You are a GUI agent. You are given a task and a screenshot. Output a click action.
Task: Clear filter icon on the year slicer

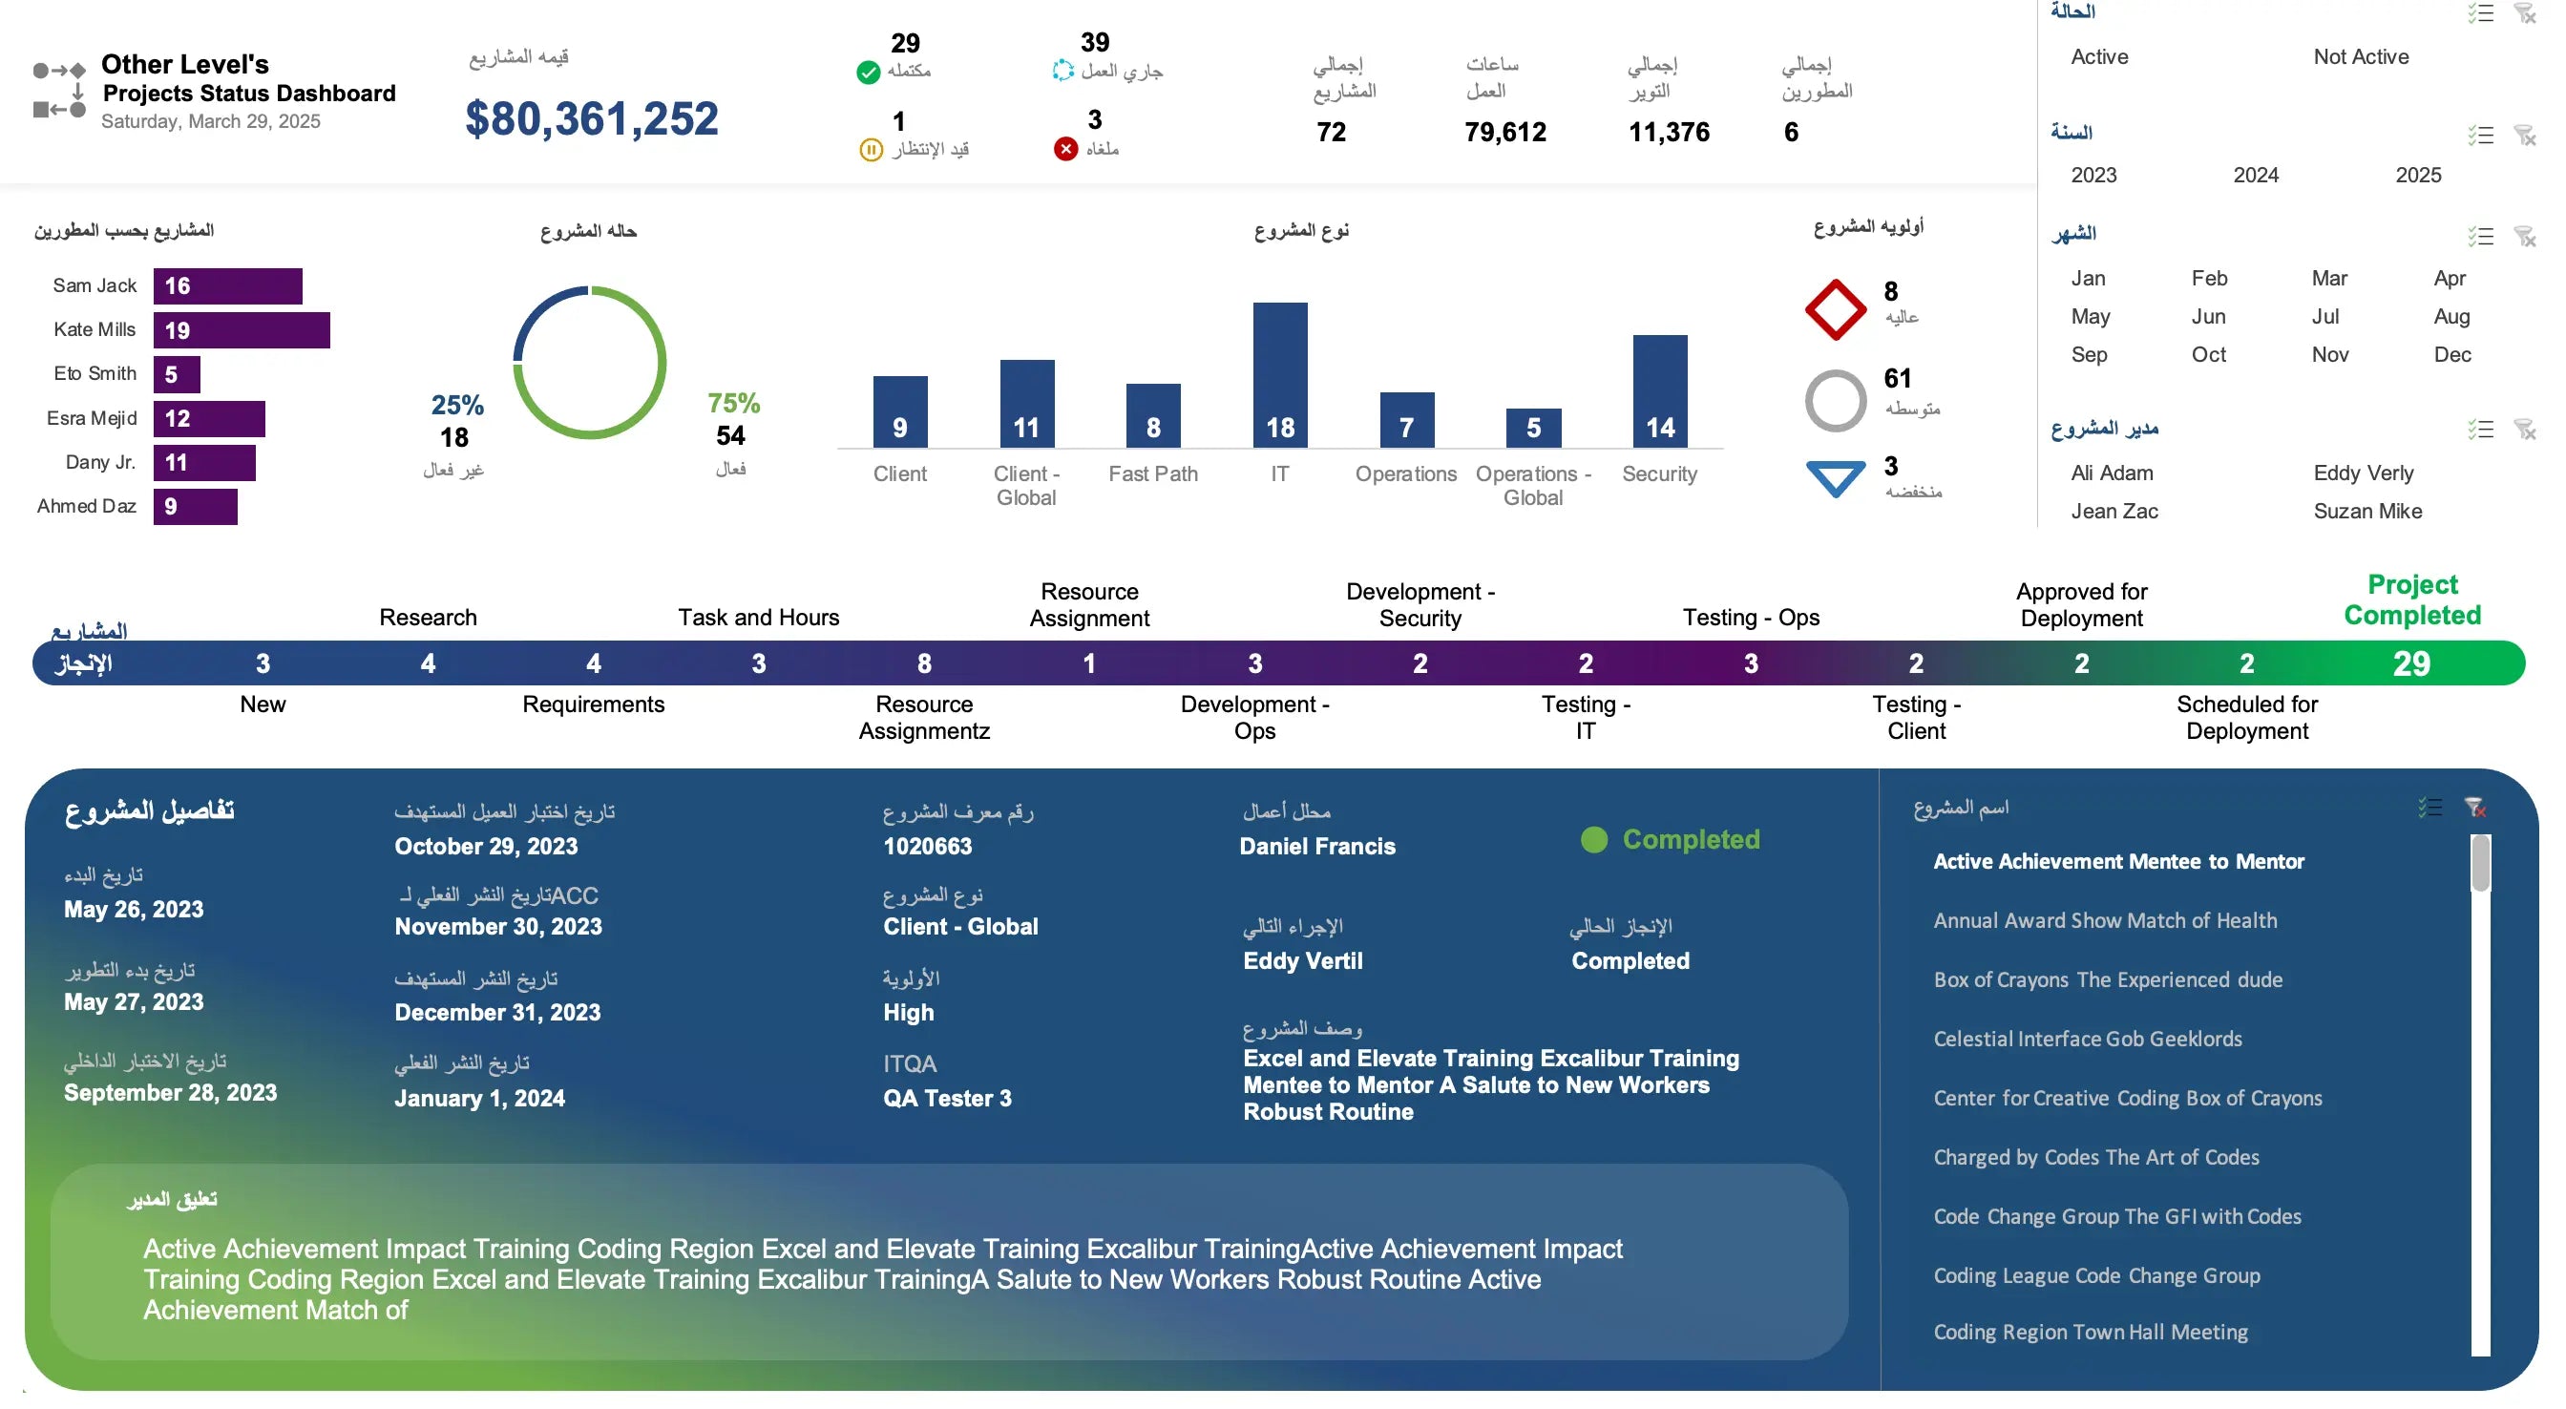point(2524,135)
